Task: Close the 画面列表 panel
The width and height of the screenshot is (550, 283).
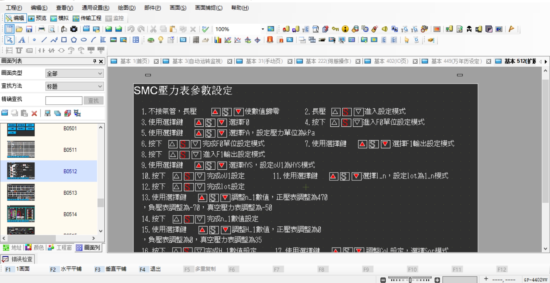Action: 101,61
